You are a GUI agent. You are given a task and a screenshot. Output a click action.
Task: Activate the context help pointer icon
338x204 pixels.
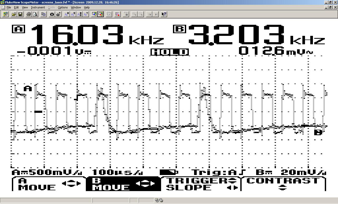point(164,14)
